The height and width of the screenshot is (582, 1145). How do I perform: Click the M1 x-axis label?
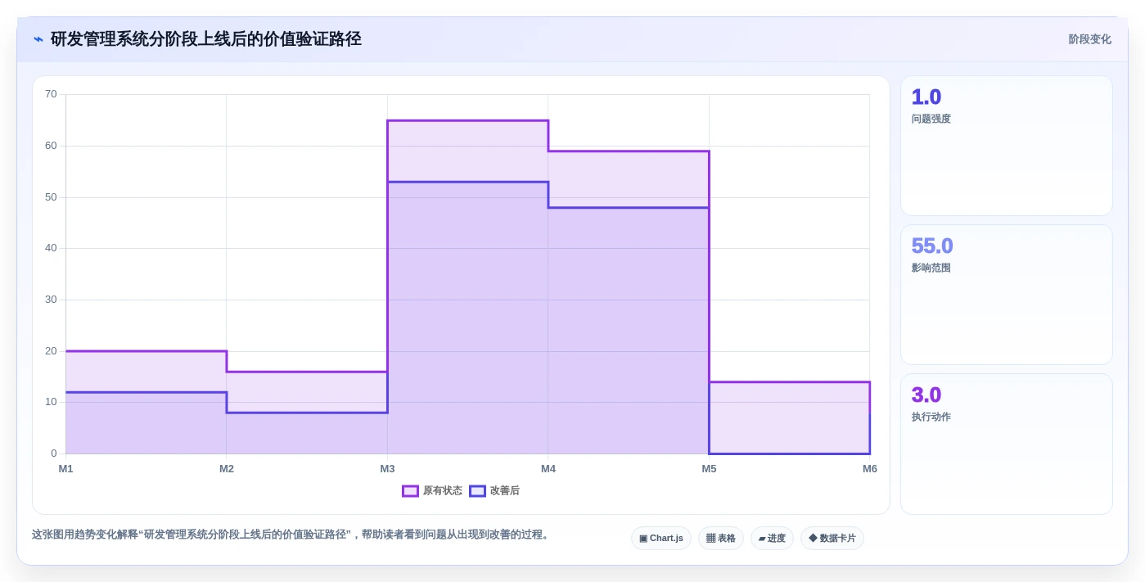click(65, 469)
